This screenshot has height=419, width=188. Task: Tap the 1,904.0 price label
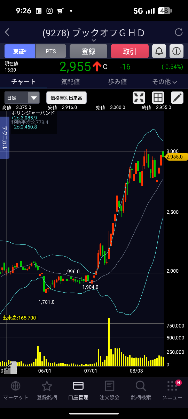tap(90, 287)
